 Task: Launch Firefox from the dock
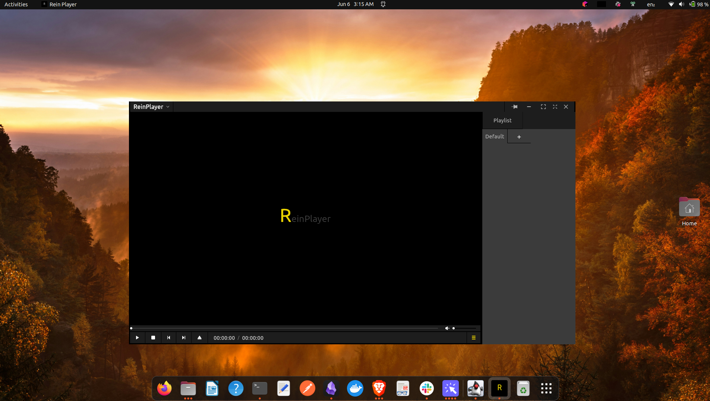[164, 388]
